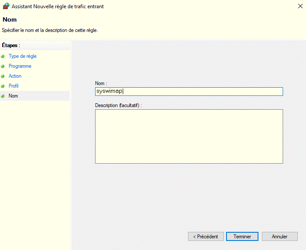Focus the Nom field containing syswimap
The height and width of the screenshot is (250, 306).
pyautogui.click(x=189, y=92)
